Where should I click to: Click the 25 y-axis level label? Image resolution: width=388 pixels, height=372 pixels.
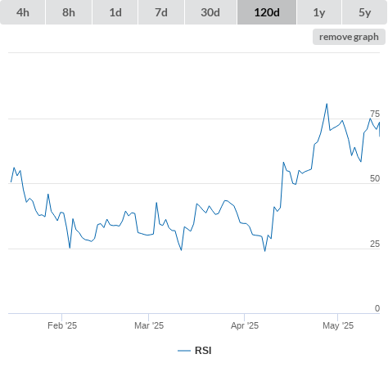click(x=375, y=244)
